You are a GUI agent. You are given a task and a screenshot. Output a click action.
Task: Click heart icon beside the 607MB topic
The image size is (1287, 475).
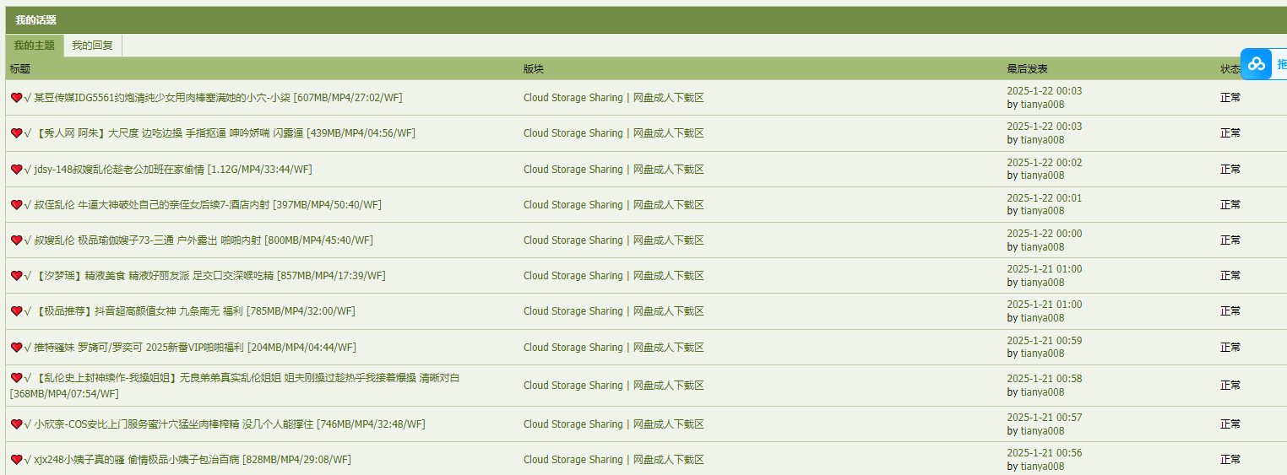[x=16, y=98]
